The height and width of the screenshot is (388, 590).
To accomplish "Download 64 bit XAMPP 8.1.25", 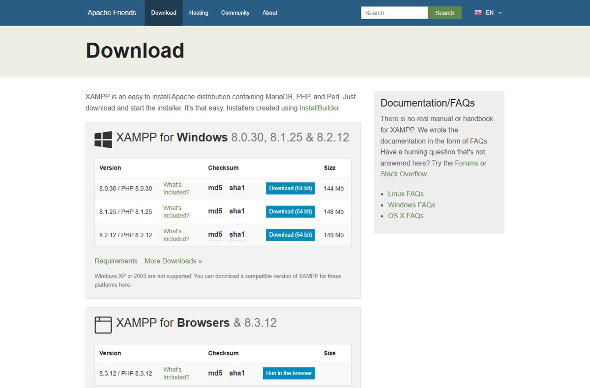I will (x=290, y=211).
